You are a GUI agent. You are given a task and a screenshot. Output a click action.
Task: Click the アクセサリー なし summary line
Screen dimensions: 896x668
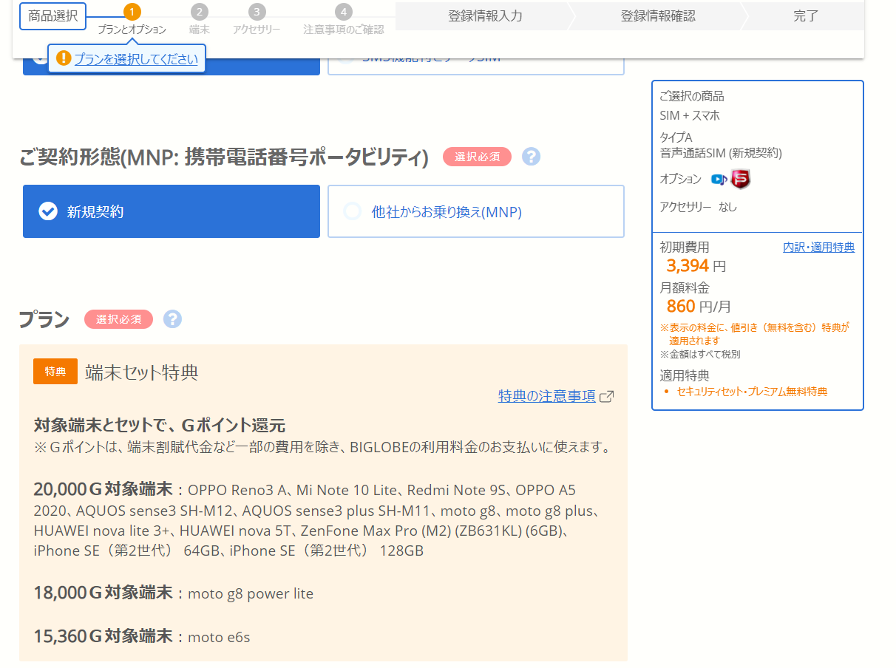click(x=698, y=207)
